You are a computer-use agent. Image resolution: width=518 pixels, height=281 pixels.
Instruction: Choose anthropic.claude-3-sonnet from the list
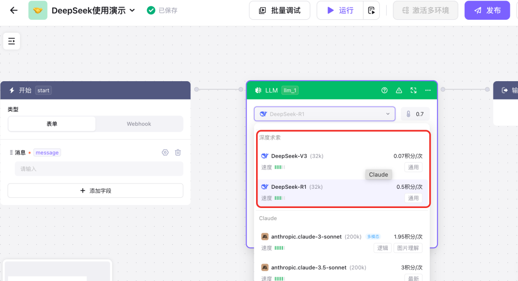pyautogui.click(x=342, y=242)
